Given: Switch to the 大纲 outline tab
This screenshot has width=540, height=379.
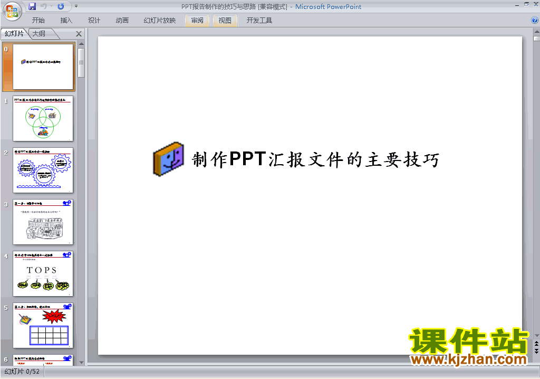Looking at the screenshot, I should coord(39,33).
